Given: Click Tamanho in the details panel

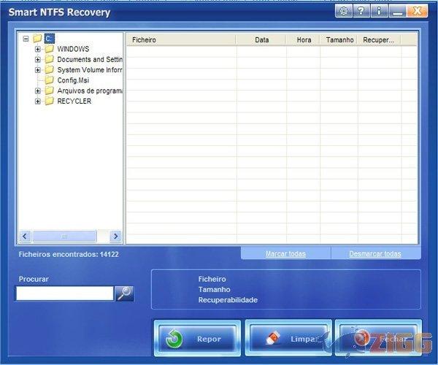Looking at the screenshot, I should [214, 289].
